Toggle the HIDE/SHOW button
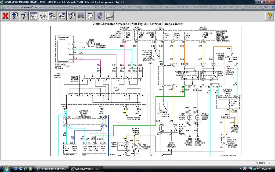 [81, 16]
